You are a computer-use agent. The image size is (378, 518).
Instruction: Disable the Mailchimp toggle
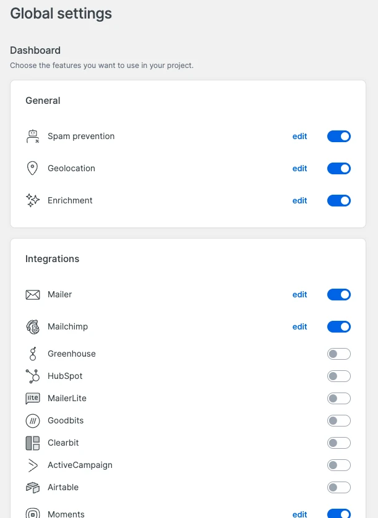tap(338, 326)
